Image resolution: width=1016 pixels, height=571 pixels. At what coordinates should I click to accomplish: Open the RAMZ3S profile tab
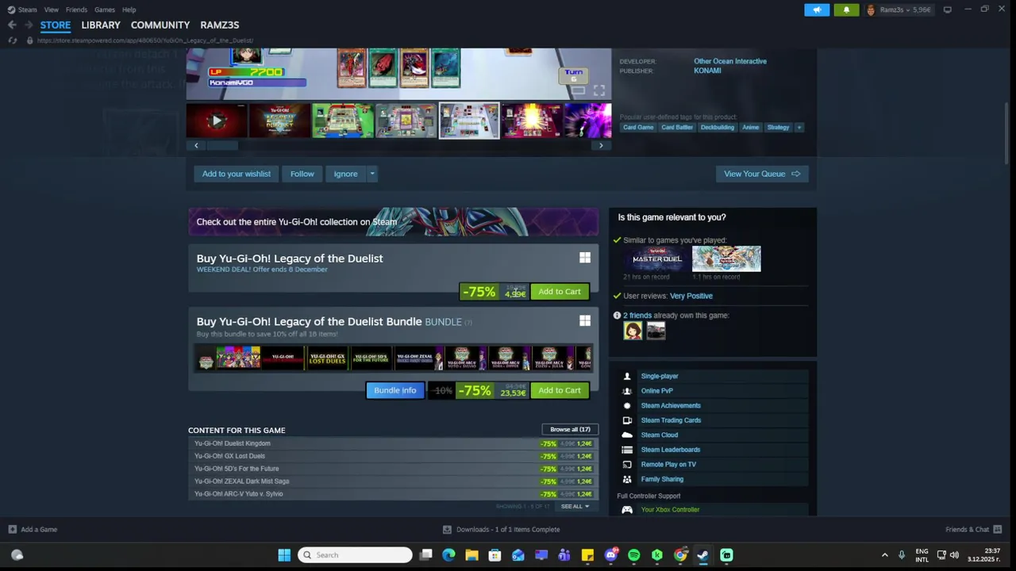[x=219, y=25]
